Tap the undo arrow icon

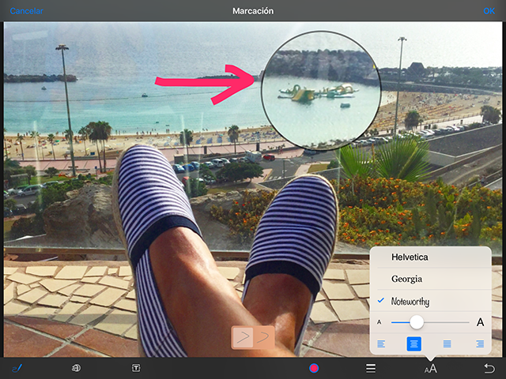tap(489, 368)
